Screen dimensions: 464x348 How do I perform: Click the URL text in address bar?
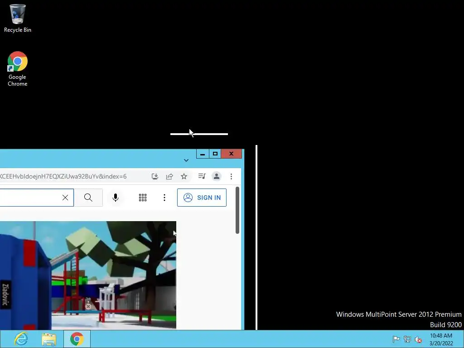click(x=63, y=176)
